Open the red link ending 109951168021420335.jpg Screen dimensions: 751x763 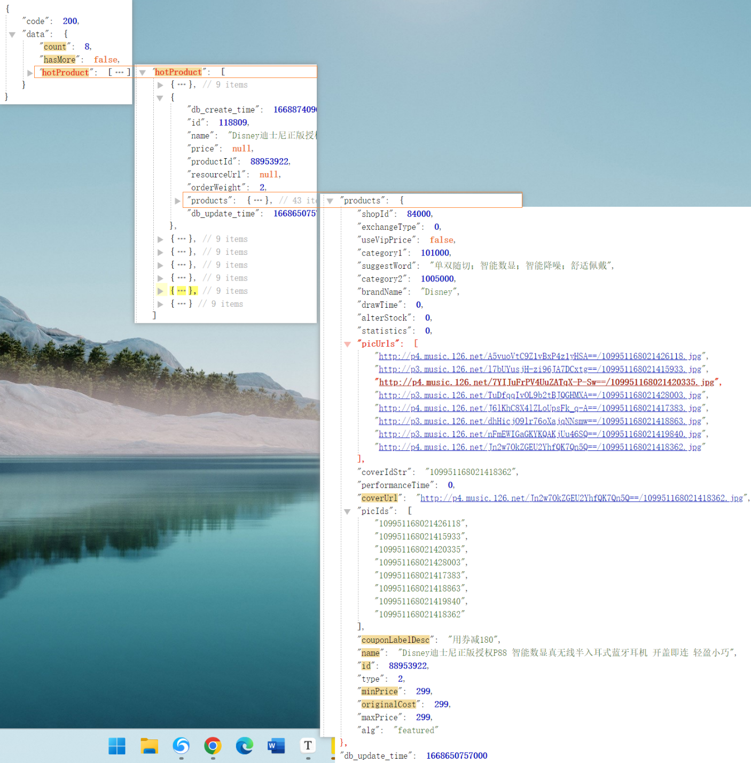pyautogui.click(x=546, y=383)
